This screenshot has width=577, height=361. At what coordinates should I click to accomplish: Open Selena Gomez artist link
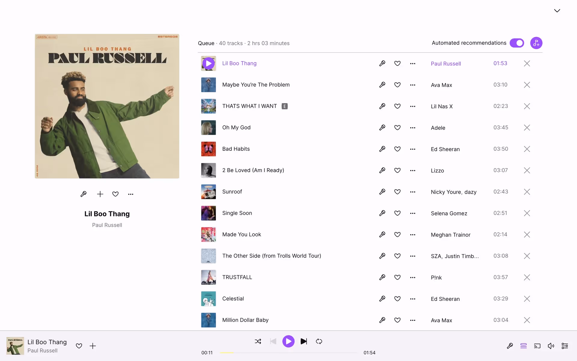449,213
